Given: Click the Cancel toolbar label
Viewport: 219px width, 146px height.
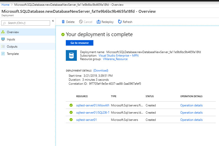Looking at the screenshot, I should pyautogui.click(x=88, y=22).
